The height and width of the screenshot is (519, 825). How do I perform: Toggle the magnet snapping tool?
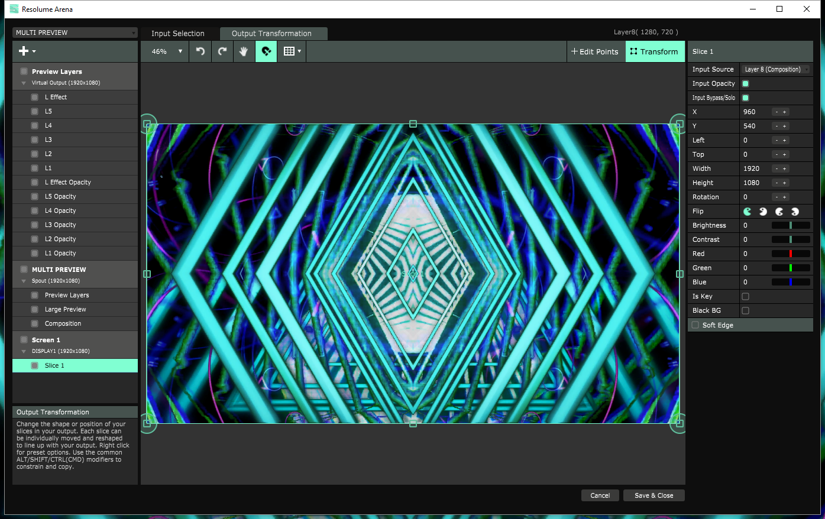point(266,51)
